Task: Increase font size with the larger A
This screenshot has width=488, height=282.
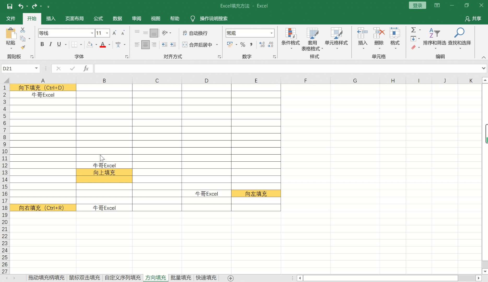Action: [x=114, y=33]
